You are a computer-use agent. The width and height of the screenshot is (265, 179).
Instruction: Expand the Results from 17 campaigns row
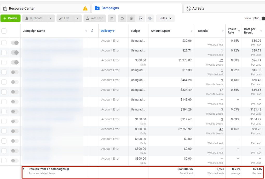(24, 169)
